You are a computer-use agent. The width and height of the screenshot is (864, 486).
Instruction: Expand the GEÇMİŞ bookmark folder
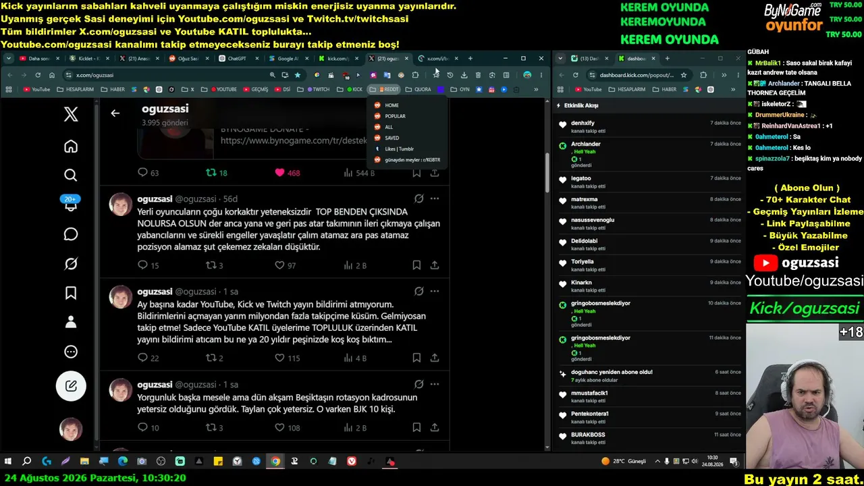pos(255,89)
